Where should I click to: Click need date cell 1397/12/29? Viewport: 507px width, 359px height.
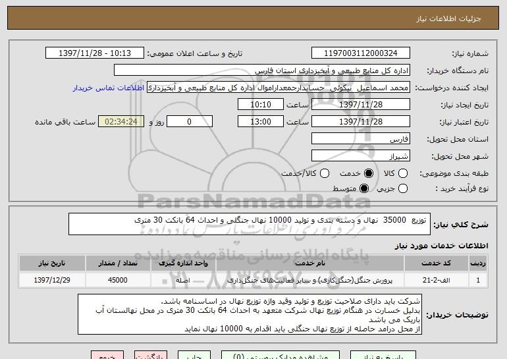point(52,280)
